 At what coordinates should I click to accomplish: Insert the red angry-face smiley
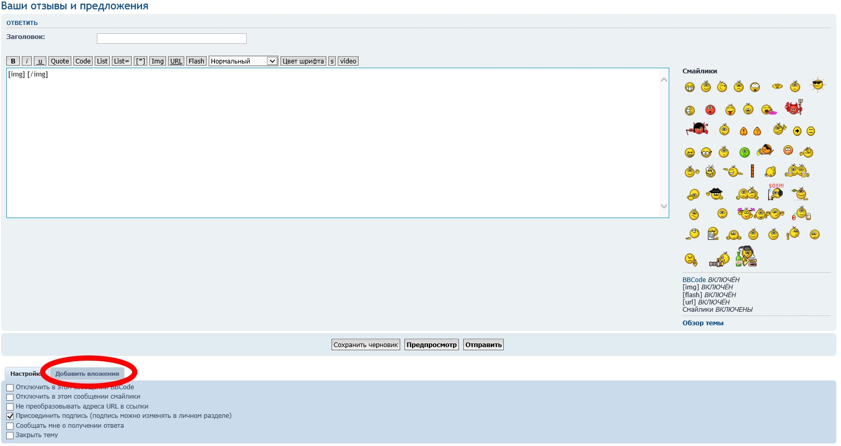(x=710, y=110)
